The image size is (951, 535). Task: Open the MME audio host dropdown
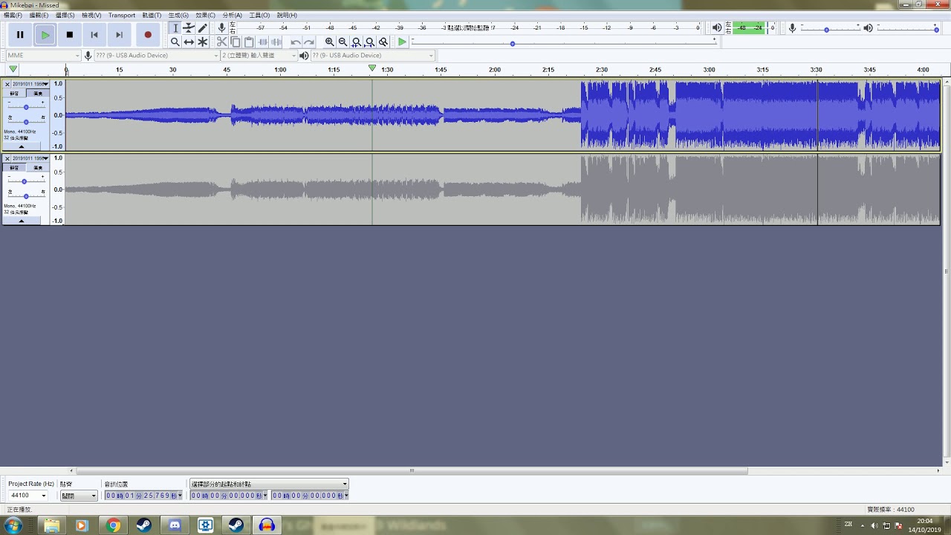tap(43, 56)
